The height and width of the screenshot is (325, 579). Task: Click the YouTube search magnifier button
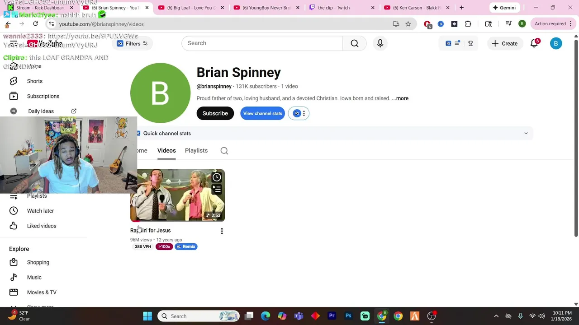[x=355, y=43]
